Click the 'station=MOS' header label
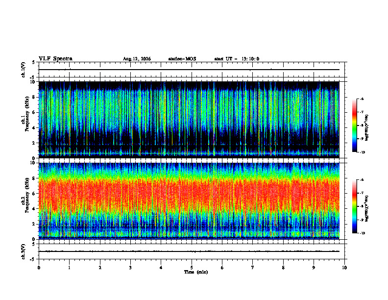Image resolution: width=388 pixels, height=300 pixels. tap(182, 59)
